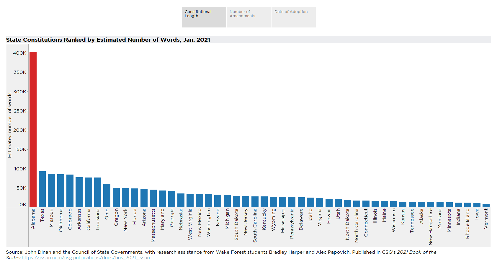Select the Constitutional Length tab
The image size is (497, 267).
(204, 17)
